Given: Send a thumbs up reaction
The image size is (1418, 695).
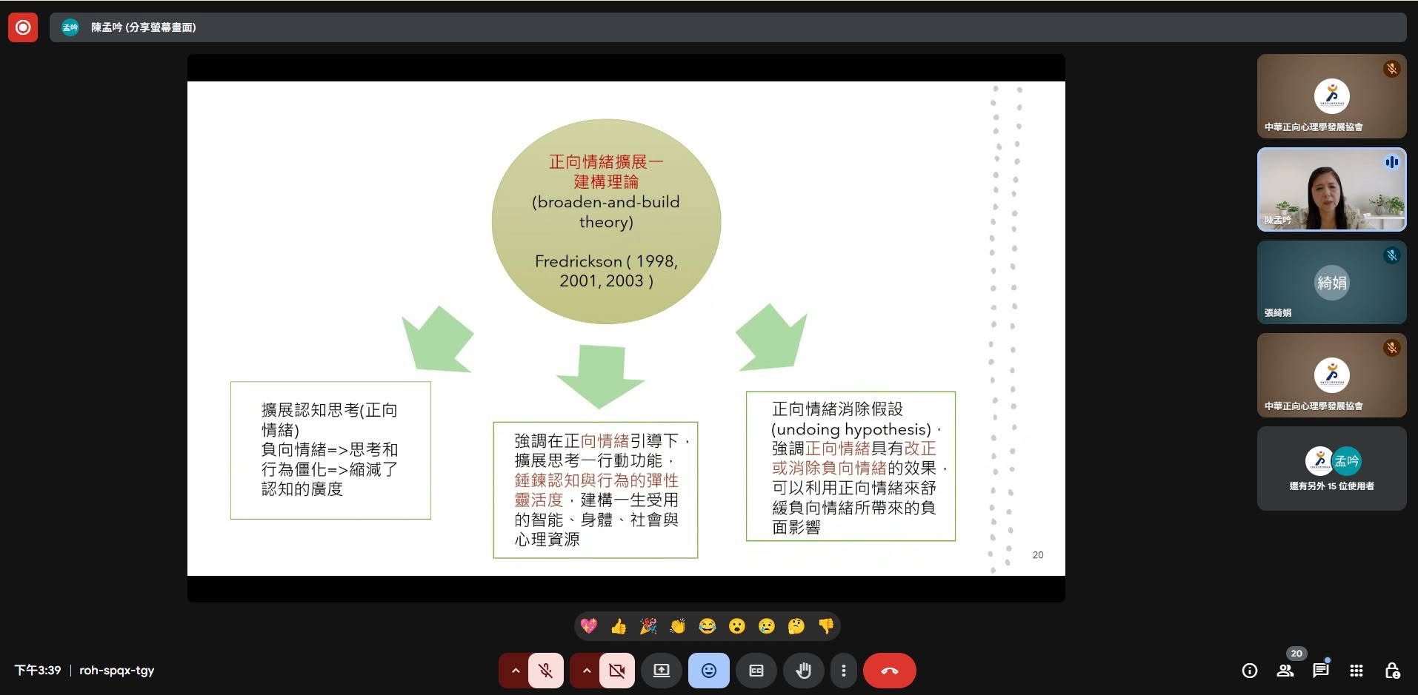Looking at the screenshot, I should [x=619, y=626].
